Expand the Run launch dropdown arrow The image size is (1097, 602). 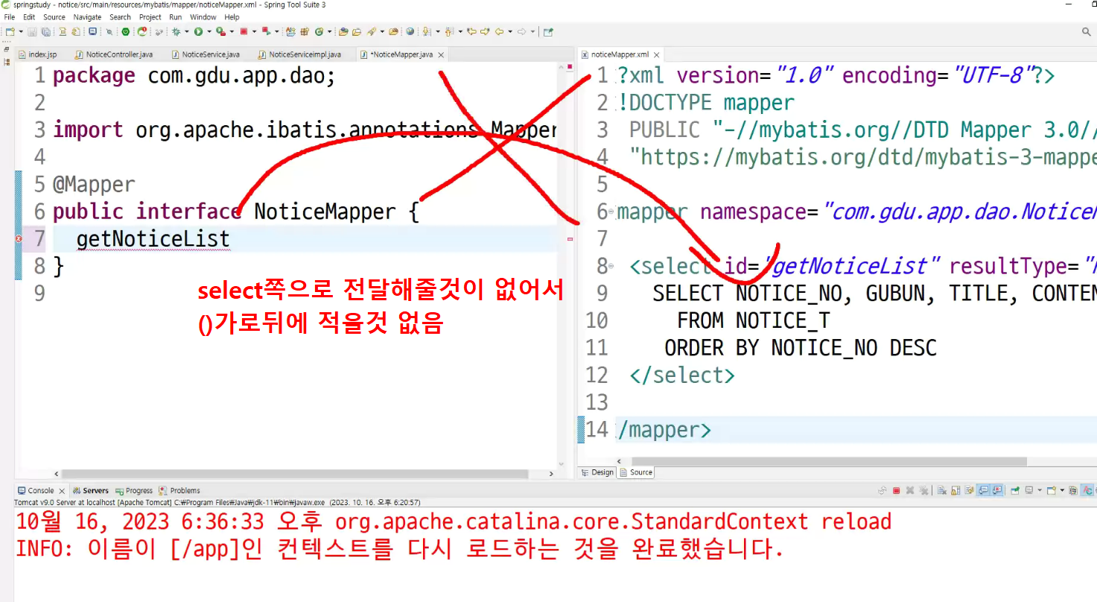[x=209, y=32]
